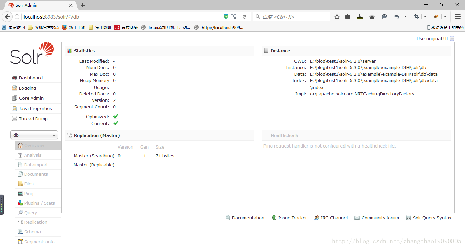The width and height of the screenshot is (465, 248).
Task: Expand the db core selector dropdown
Action: point(34,135)
